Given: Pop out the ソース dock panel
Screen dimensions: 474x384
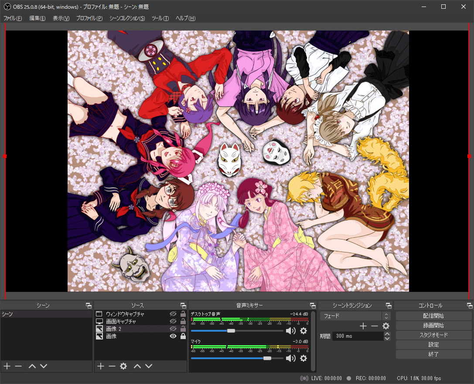Looking at the screenshot, I should coord(183,305).
